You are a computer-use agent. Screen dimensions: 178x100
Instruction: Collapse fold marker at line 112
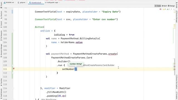[x=13, y=73]
